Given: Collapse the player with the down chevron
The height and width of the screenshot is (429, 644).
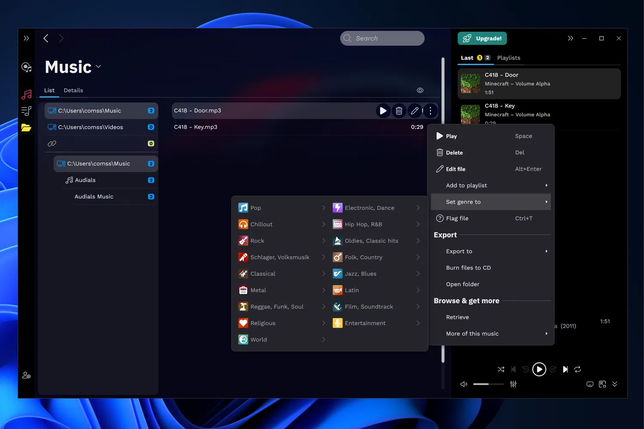Looking at the screenshot, I should click(615, 384).
